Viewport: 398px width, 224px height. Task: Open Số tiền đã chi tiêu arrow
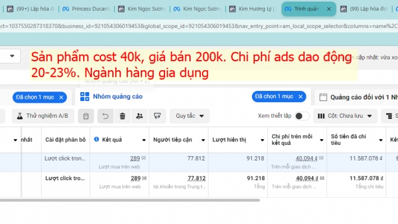[x=381, y=140]
